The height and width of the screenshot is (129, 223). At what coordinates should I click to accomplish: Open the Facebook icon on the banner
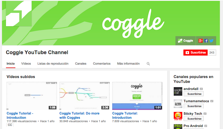pyautogui.click(x=206, y=41)
